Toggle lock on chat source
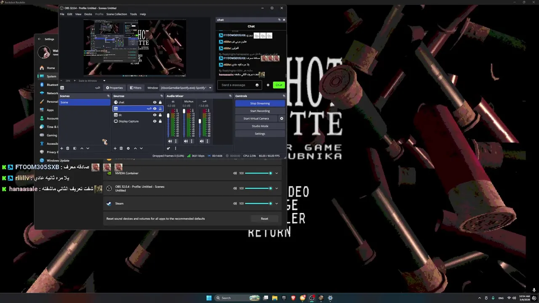This screenshot has height=303, width=539. click(x=160, y=102)
